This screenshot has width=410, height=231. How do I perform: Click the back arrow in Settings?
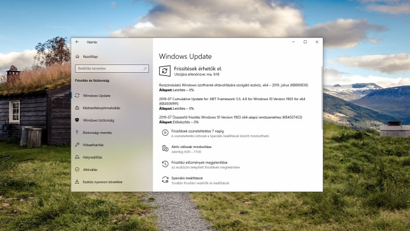(77, 42)
